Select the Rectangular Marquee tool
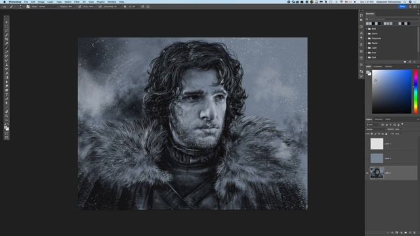The width and height of the screenshot is (420, 236). point(7,26)
